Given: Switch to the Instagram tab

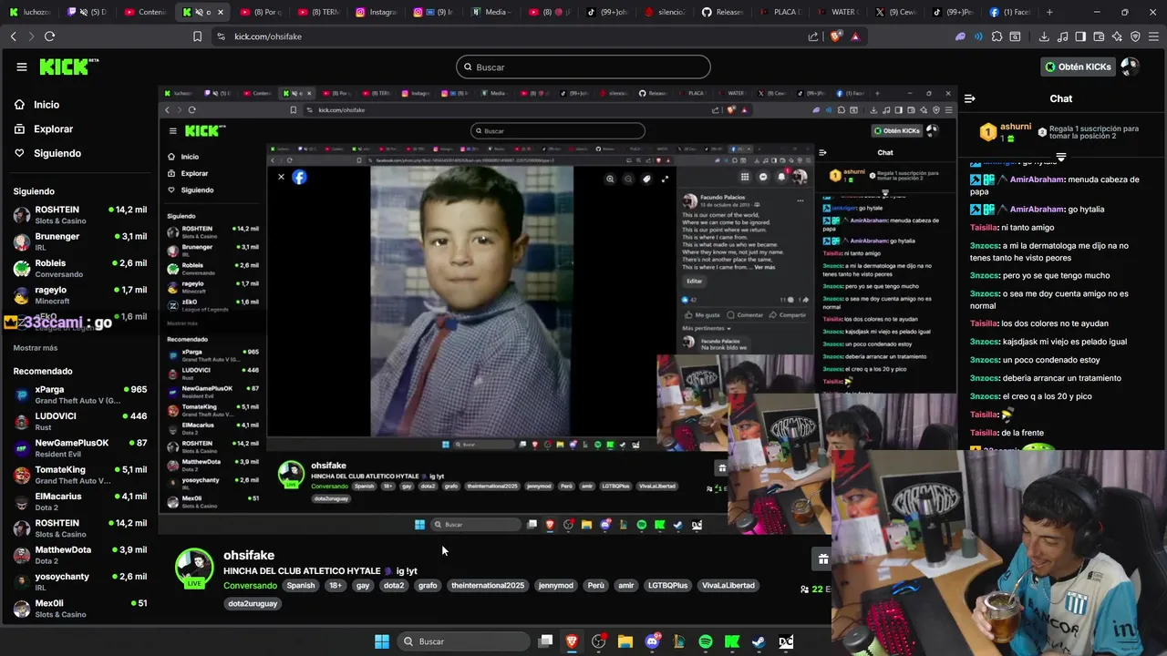Looking at the screenshot, I should (x=376, y=12).
